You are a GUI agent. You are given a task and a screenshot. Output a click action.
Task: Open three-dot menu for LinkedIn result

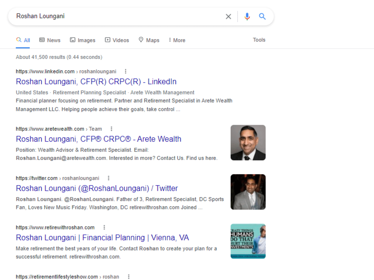pyautogui.click(x=126, y=71)
